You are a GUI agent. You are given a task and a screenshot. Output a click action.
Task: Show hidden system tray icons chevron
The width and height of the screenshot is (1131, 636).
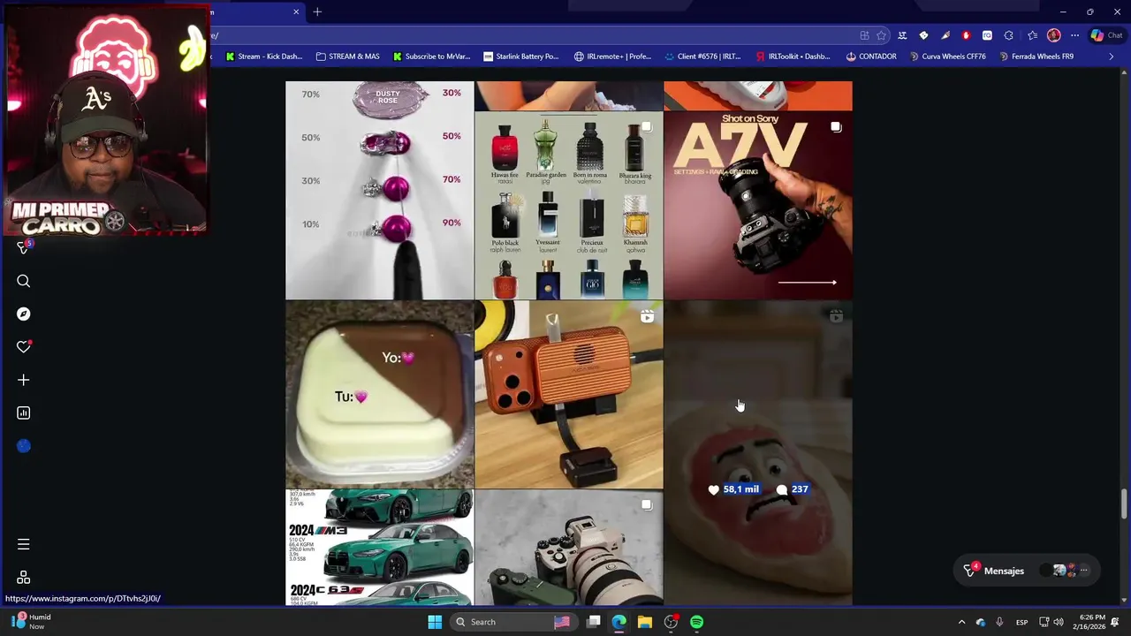click(961, 622)
